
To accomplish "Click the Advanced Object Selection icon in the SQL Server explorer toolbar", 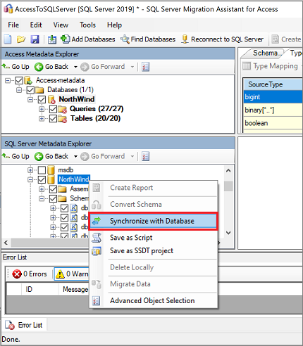I will tap(146, 156).
